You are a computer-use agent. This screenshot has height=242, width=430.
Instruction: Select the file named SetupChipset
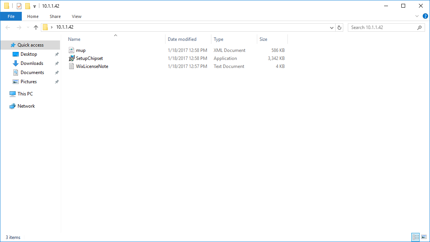click(89, 58)
